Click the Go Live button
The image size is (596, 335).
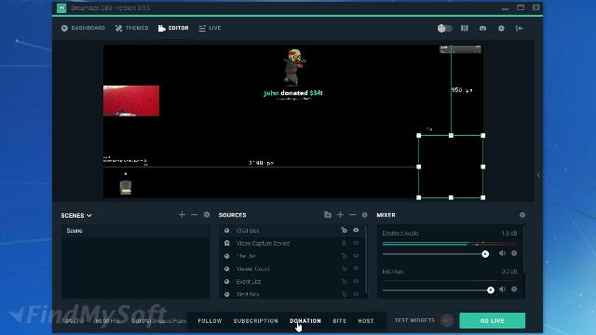[493, 320]
